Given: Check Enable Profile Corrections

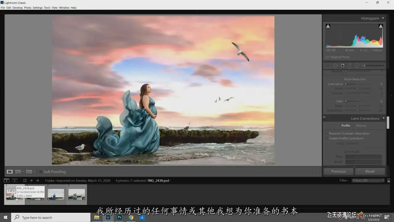Looking at the screenshot, I should click(327, 138).
